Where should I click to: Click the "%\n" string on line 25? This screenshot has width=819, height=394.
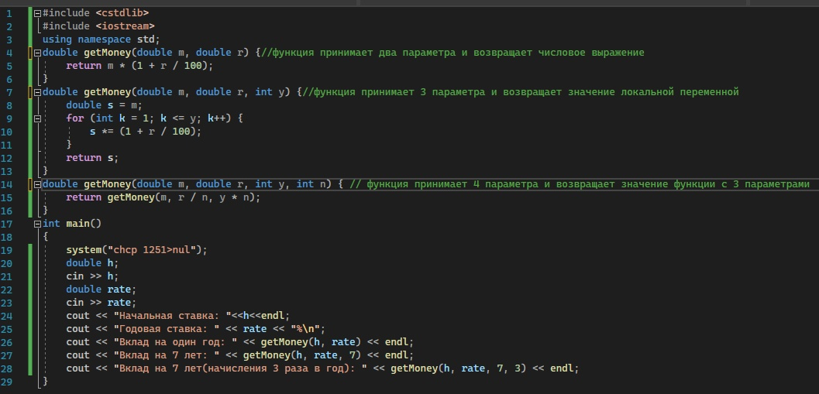(305, 329)
